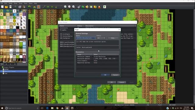This screenshot has height=110, width=195.
Task: Open Plugin Manager puzzle piece icon
Action: pyautogui.click(x=83, y=7)
